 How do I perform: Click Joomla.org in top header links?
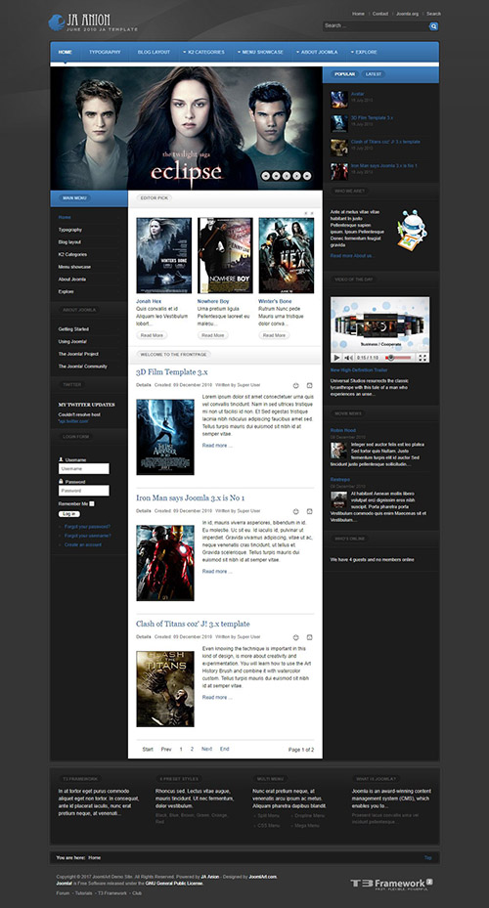(407, 14)
